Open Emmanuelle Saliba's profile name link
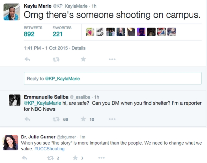 coord(45,96)
